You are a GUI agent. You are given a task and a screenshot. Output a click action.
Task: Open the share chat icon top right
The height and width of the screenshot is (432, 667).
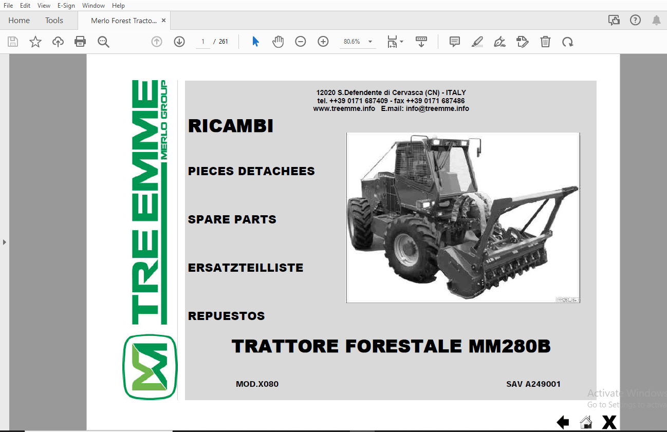coord(614,20)
